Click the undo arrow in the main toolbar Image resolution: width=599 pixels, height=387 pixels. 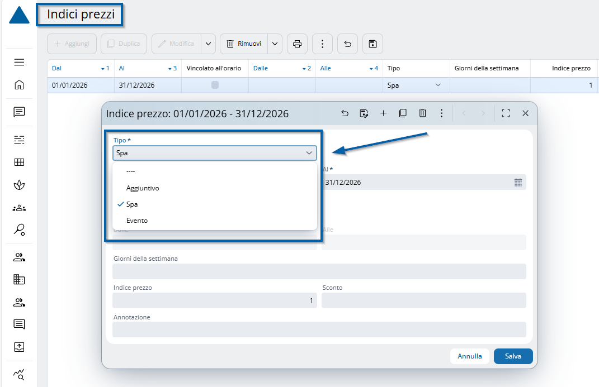coord(347,44)
